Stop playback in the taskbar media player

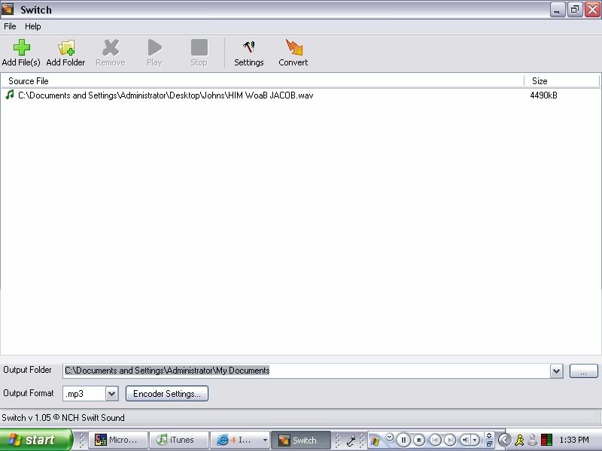(419, 440)
